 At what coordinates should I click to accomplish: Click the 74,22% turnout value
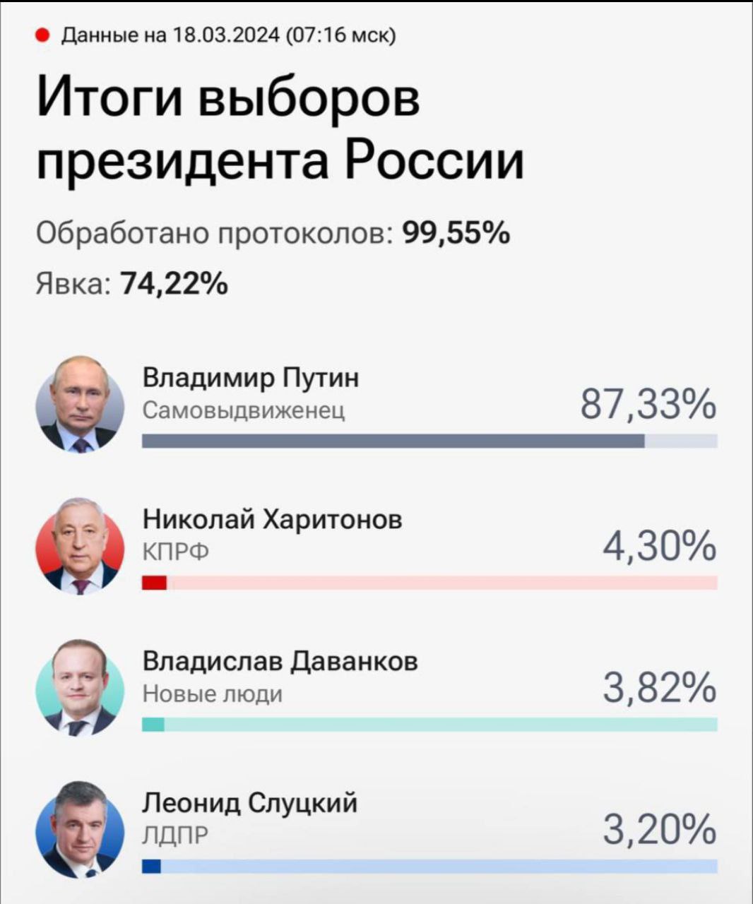(x=174, y=283)
